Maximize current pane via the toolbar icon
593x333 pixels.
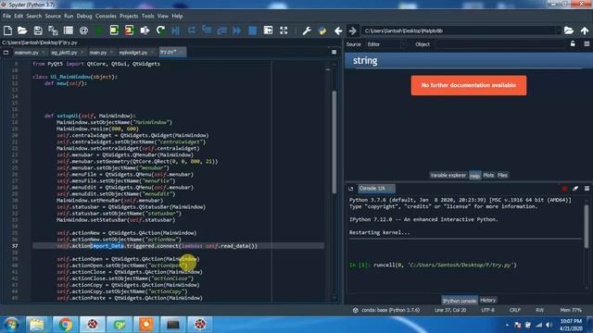point(268,31)
